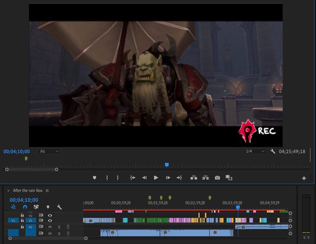
Task: Click the ruler label 00;04;59;29
Action: click(270, 203)
